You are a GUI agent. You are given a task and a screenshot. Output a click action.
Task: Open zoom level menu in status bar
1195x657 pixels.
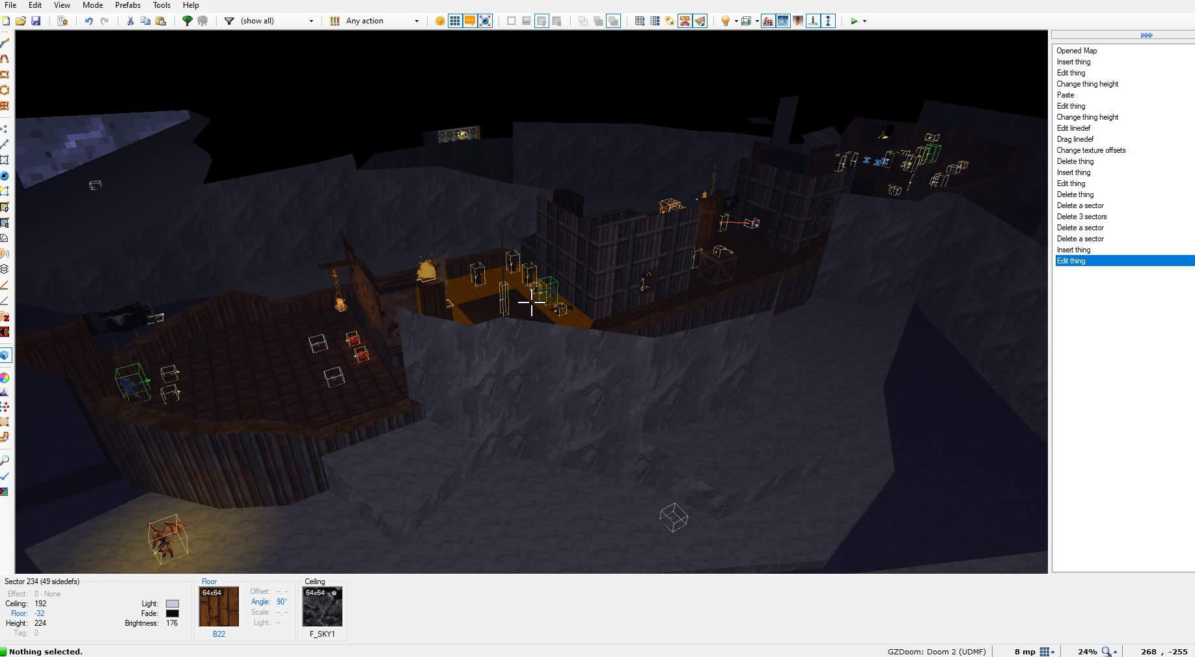[x=1109, y=651]
